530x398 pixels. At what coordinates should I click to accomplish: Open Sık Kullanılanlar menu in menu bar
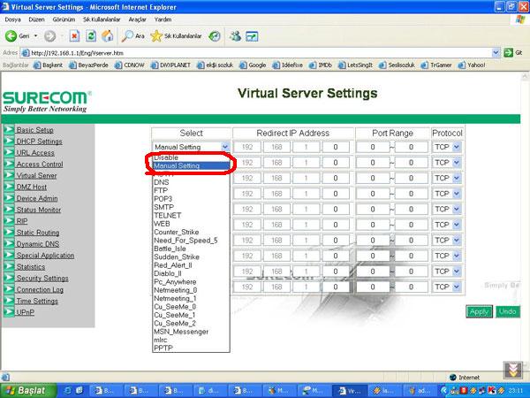coord(102,19)
